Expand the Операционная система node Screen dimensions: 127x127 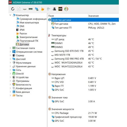(10, 52)
